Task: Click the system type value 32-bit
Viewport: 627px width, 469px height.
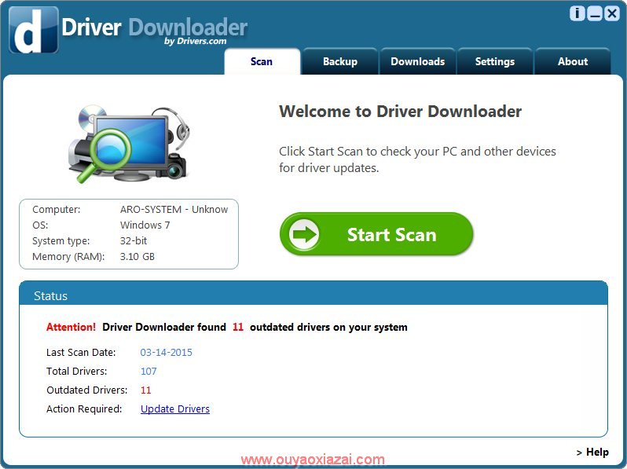Action: (134, 240)
